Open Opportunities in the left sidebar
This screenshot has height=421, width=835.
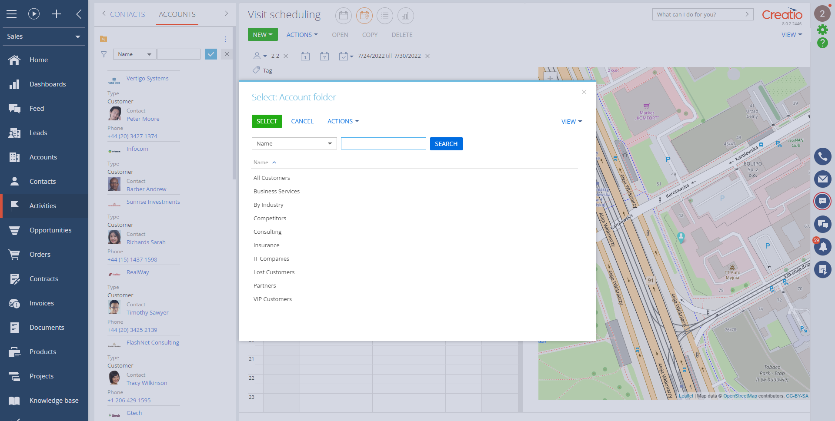(x=50, y=230)
